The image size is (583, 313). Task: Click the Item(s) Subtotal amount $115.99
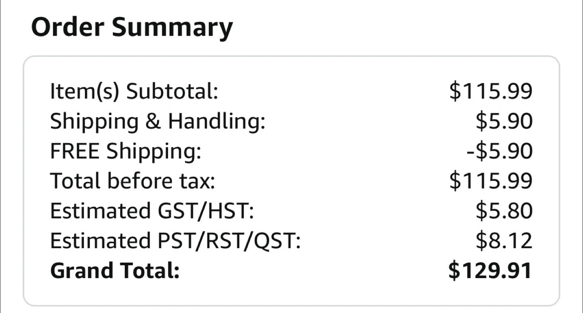point(491,91)
